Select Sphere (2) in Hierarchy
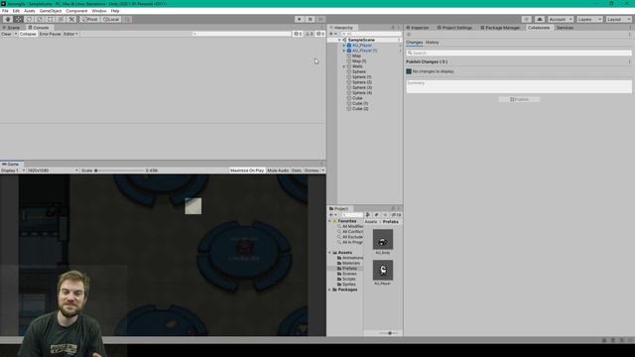The width and height of the screenshot is (635, 357). coord(361,82)
